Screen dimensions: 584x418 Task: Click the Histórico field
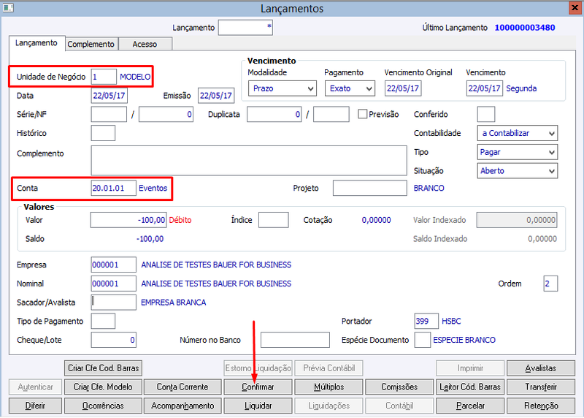103,133
